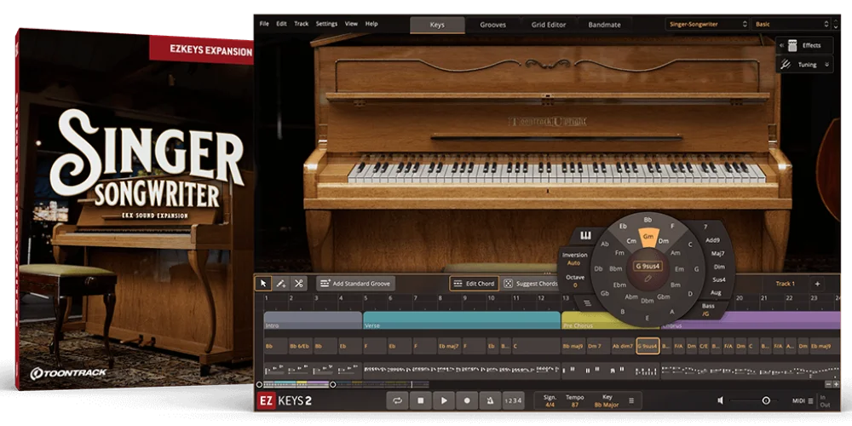Open the Settings menu
Screen dimensions: 852x426
coord(326,24)
